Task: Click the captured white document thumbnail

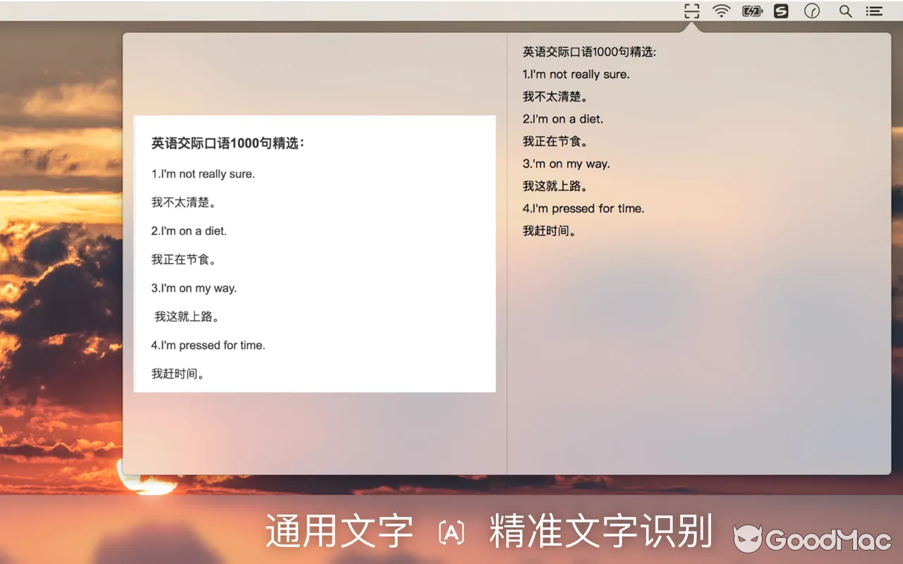Action: pos(315,252)
